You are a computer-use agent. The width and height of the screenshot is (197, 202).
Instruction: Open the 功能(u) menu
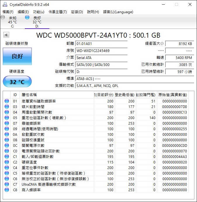point(39,12)
